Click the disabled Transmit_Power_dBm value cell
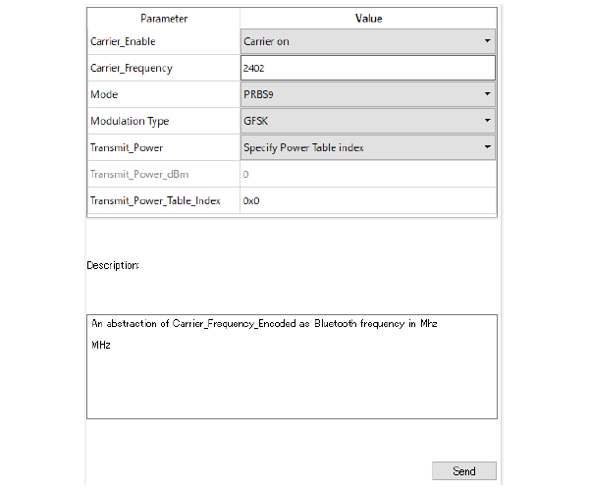The height and width of the screenshot is (491, 589). tap(368, 174)
